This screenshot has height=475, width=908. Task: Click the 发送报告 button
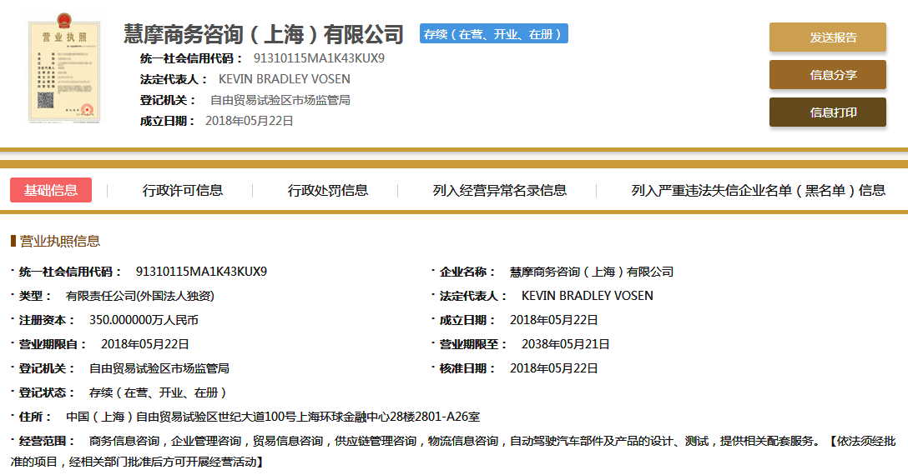coord(827,37)
